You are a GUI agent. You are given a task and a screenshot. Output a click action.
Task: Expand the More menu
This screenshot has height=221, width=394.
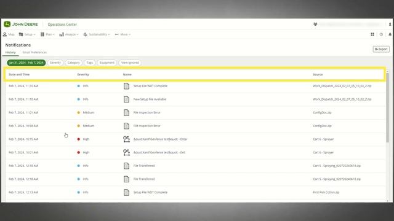click(x=123, y=34)
